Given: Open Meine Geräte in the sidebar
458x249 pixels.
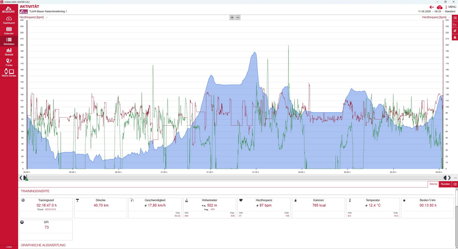Looking at the screenshot, I should (x=9, y=73).
